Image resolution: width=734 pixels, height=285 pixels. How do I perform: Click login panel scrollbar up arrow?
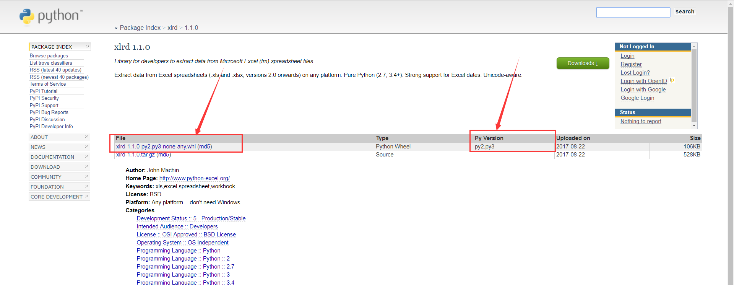coord(694,46)
